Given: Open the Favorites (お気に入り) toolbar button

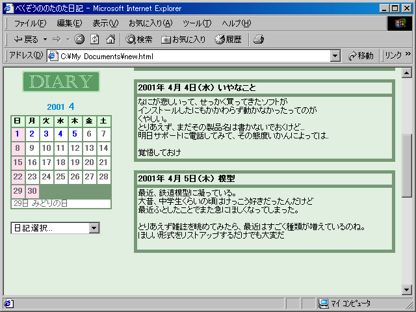Looking at the screenshot, I should (x=184, y=39).
